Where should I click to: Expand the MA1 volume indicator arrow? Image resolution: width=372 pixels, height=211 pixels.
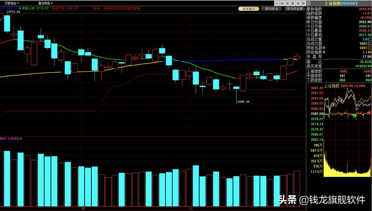pyautogui.click(x=21, y=139)
